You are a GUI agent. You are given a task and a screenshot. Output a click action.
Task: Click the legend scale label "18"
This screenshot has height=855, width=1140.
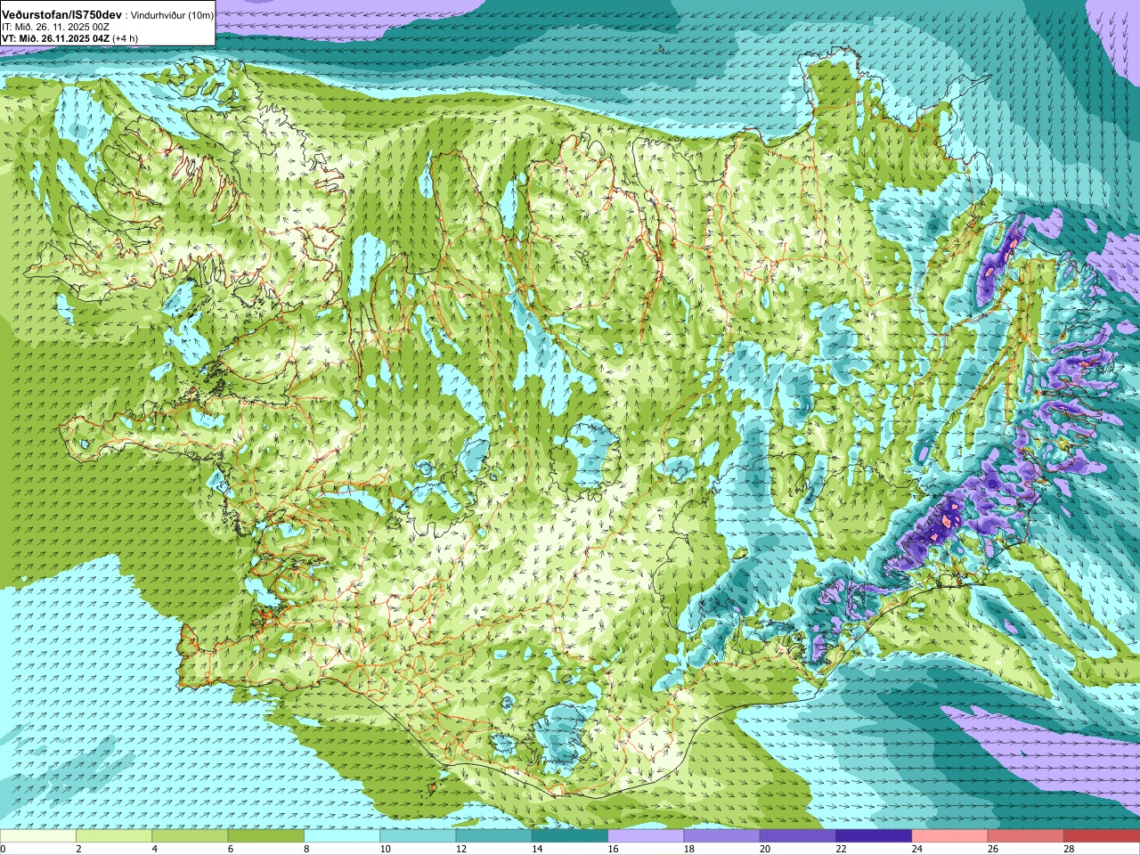(688, 849)
